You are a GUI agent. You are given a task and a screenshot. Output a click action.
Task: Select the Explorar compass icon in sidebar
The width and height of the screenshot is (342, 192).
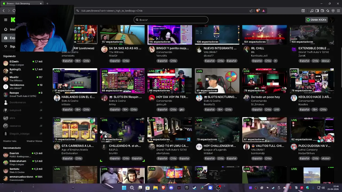click(6, 38)
